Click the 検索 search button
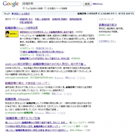This screenshot has width=137, height=134. [x=87, y=4]
